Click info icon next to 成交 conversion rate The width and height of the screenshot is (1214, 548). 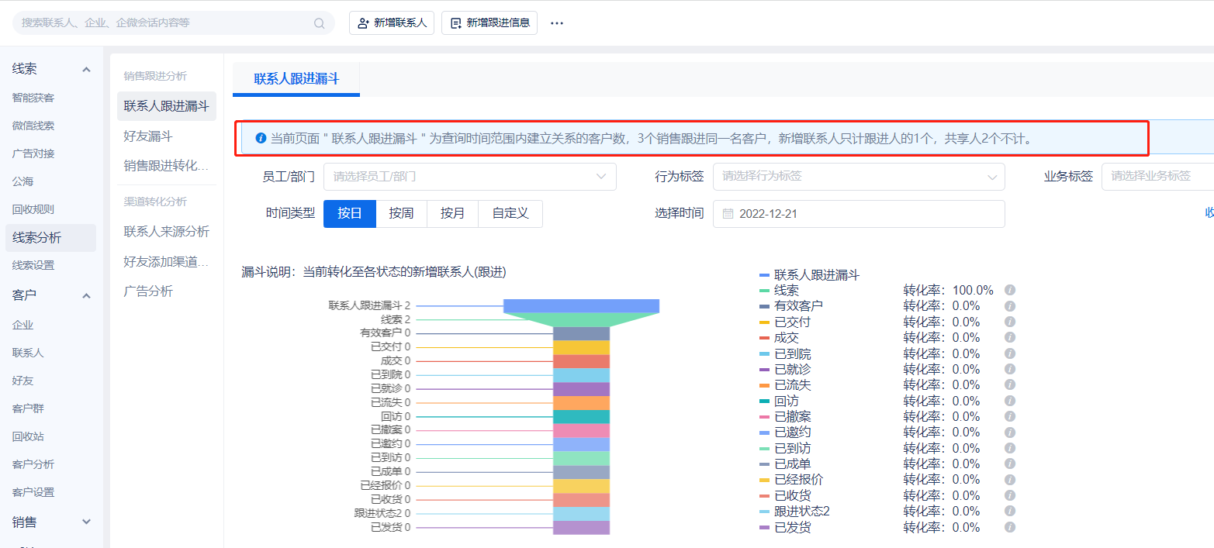[1010, 337]
